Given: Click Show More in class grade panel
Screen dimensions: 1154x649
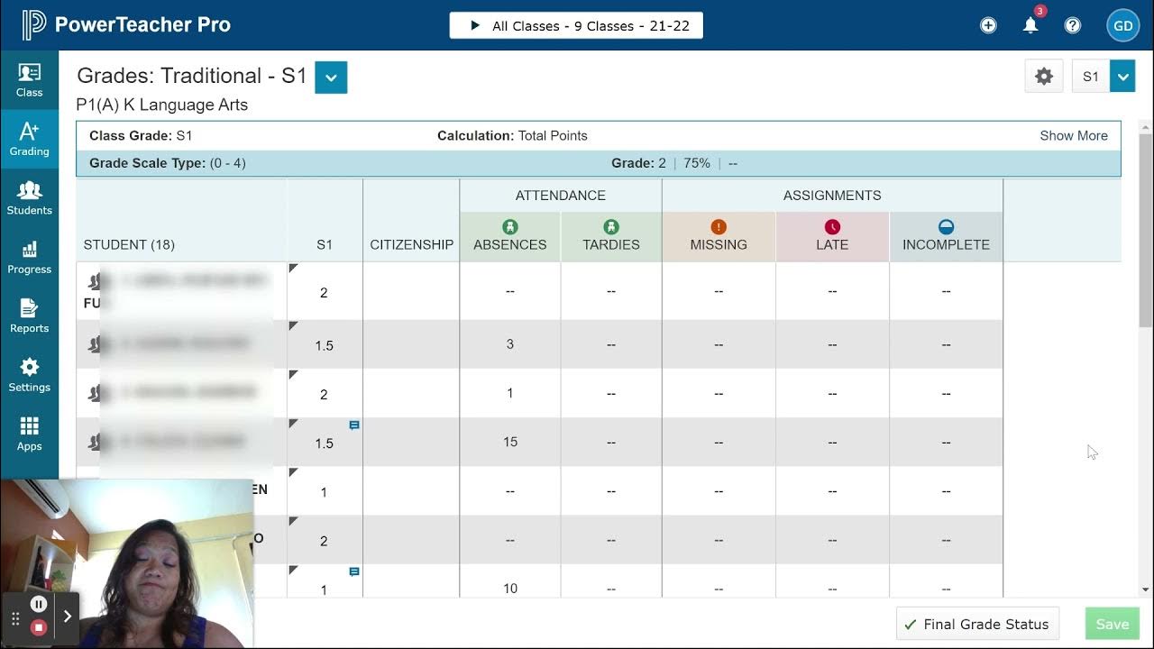Looking at the screenshot, I should 1074,135.
